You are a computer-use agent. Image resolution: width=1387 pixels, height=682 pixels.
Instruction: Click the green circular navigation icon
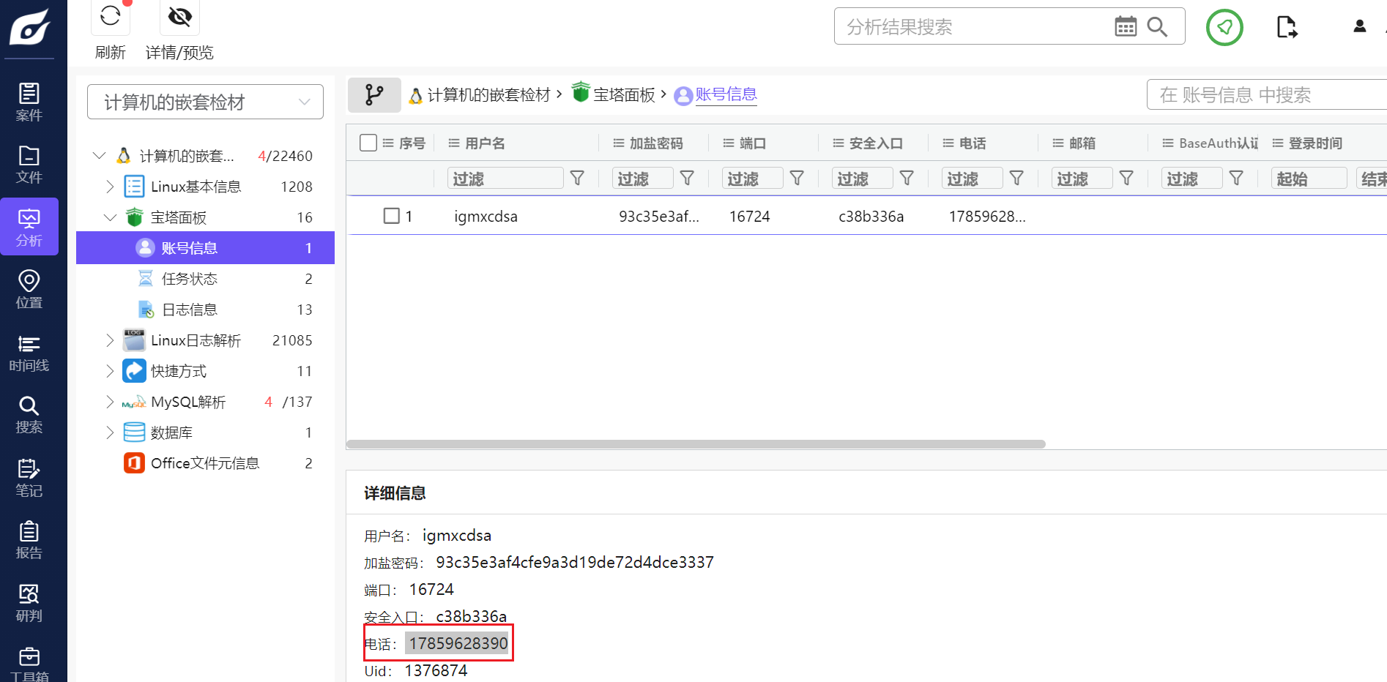click(1224, 28)
